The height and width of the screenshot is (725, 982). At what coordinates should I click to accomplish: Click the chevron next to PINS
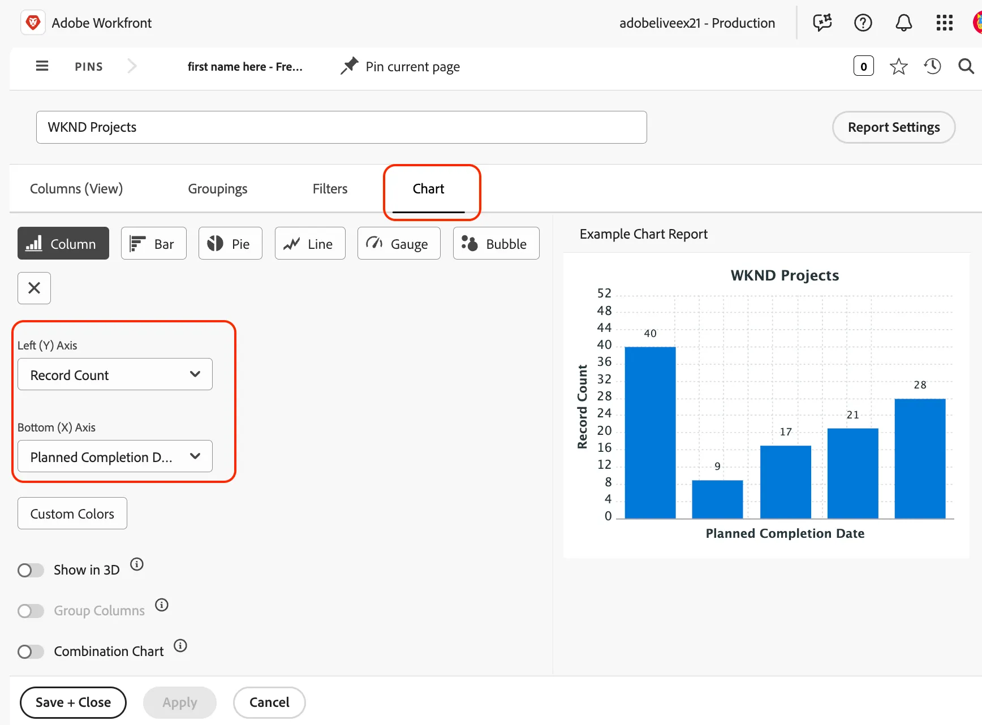(x=132, y=66)
